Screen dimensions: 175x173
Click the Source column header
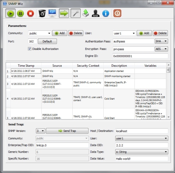(57, 65)
